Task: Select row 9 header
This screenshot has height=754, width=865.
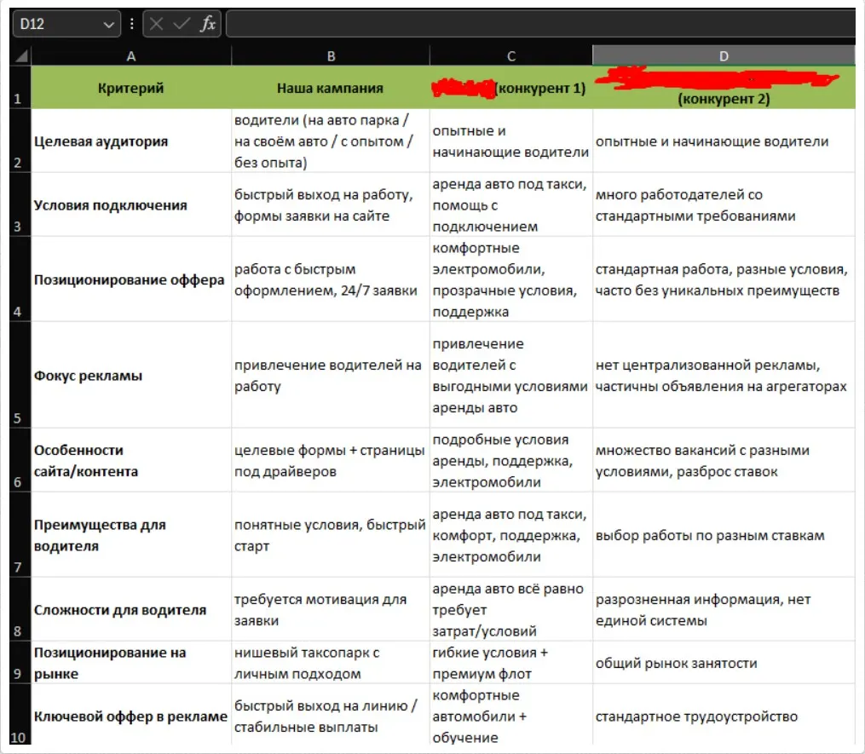Action: click(x=20, y=663)
